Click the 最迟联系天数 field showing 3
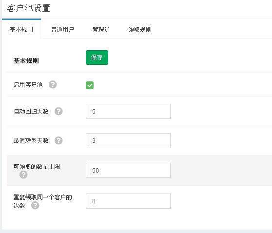 click(x=128, y=140)
